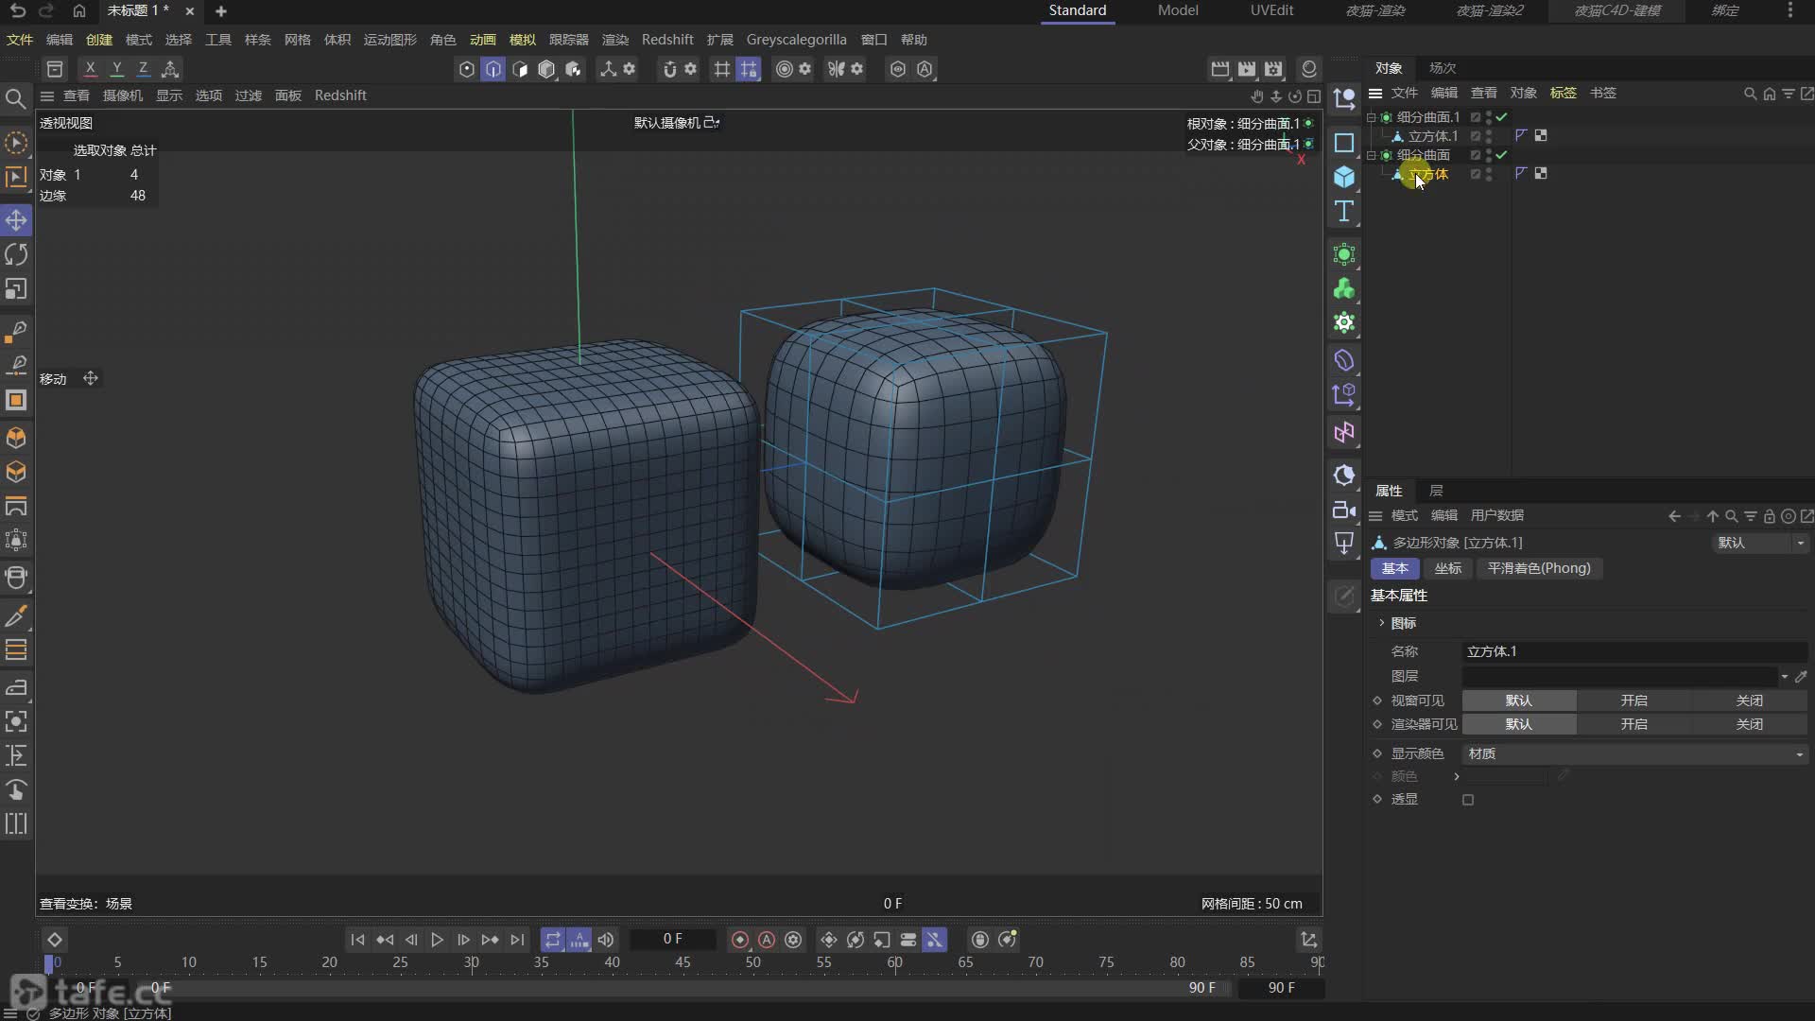Viewport: 1815px width, 1021px height.
Task: Select 立方体.1 in object manager
Action: 1433,136
